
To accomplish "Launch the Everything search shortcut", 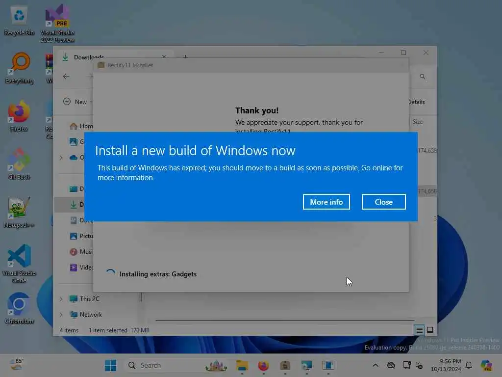I will (19, 68).
